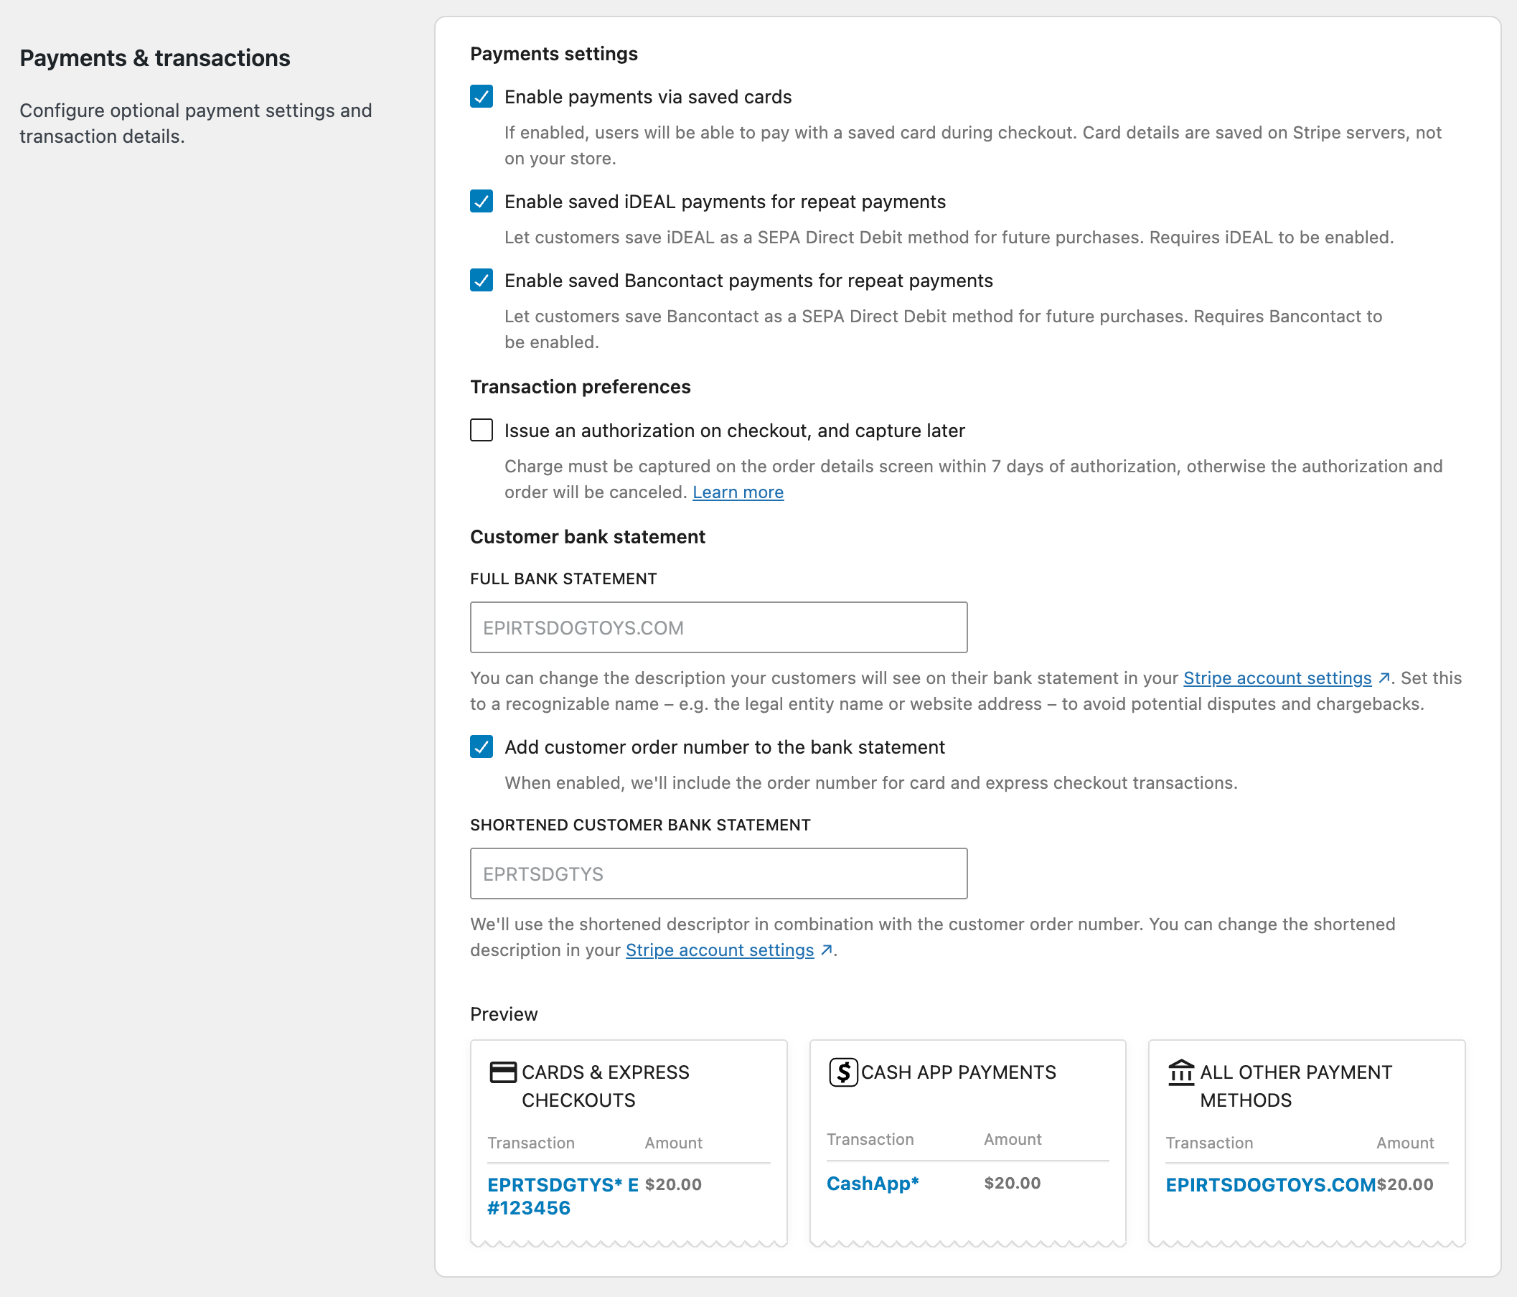This screenshot has height=1297, width=1517.
Task: Disable payments via saved cards checkbox
Action: tap(481, 97)
